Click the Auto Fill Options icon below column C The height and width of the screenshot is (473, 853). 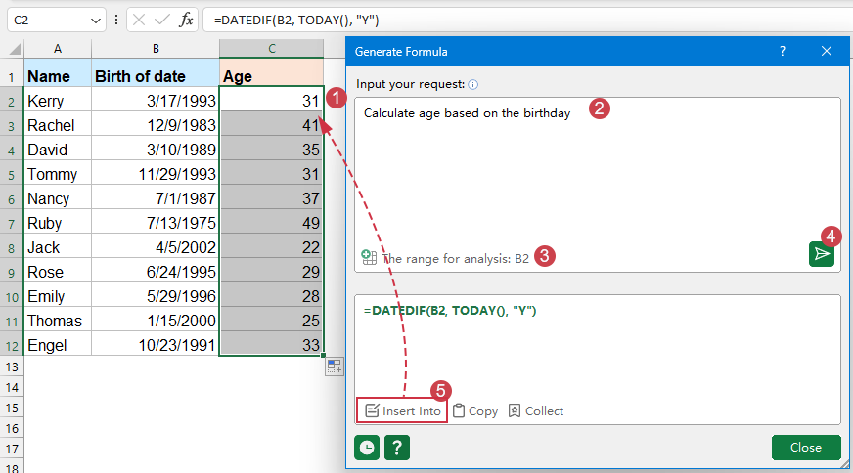click(334, 366)
